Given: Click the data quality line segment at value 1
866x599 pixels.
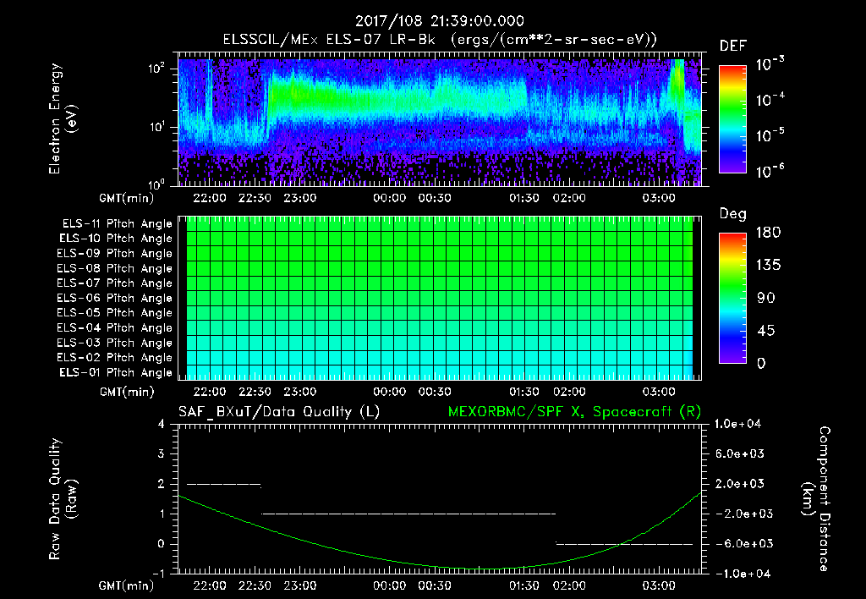Looking at the screenshot, I should 408,514.
